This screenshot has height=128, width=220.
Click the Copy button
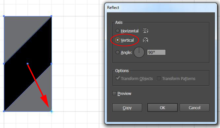[127, 107]
